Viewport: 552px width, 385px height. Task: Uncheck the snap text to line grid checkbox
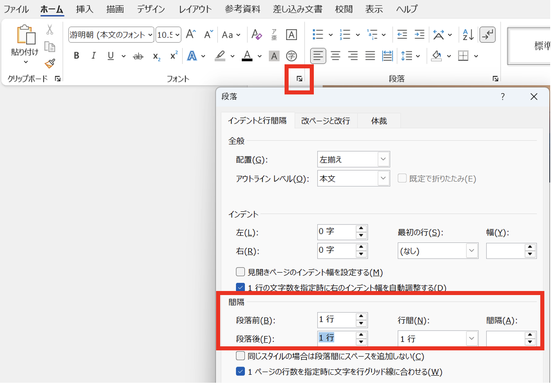(x=240, y=372)
